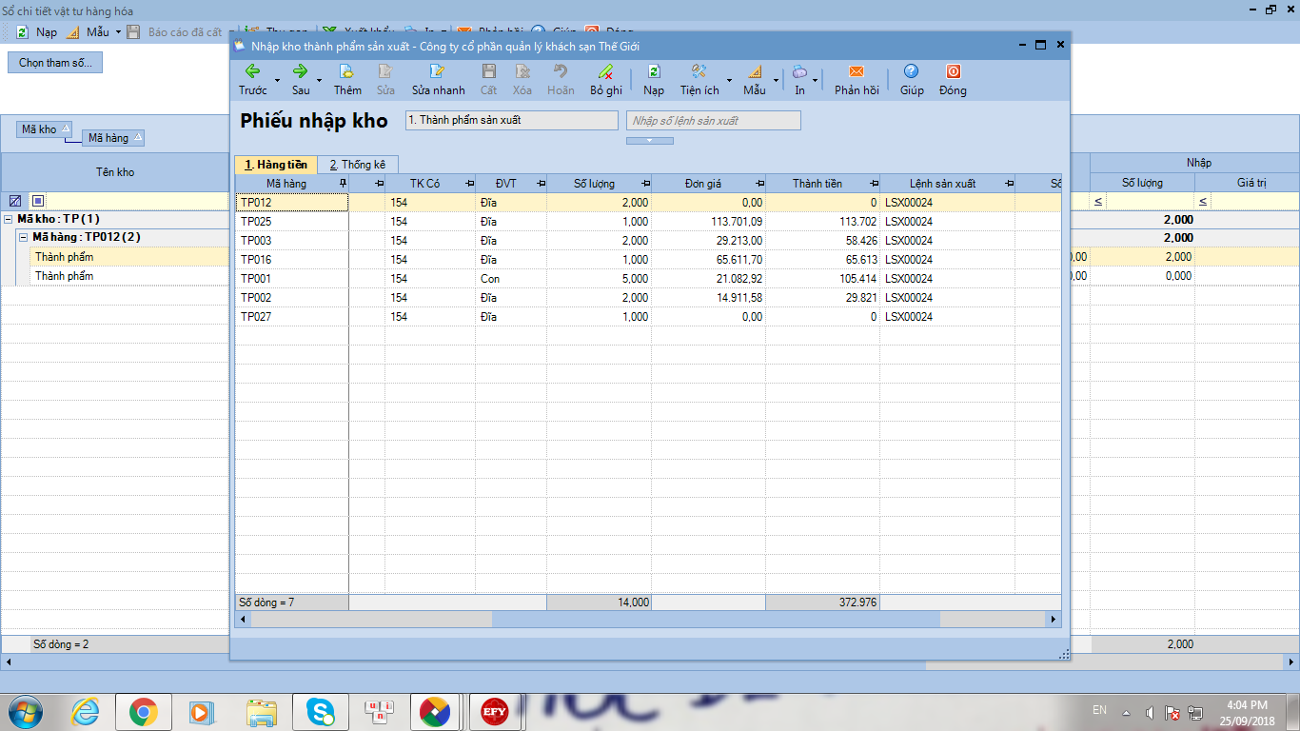This screenshot has width=1300, height=731.
Task: Click the EN language indicator in the tray
Action: tap(1099, 710)
